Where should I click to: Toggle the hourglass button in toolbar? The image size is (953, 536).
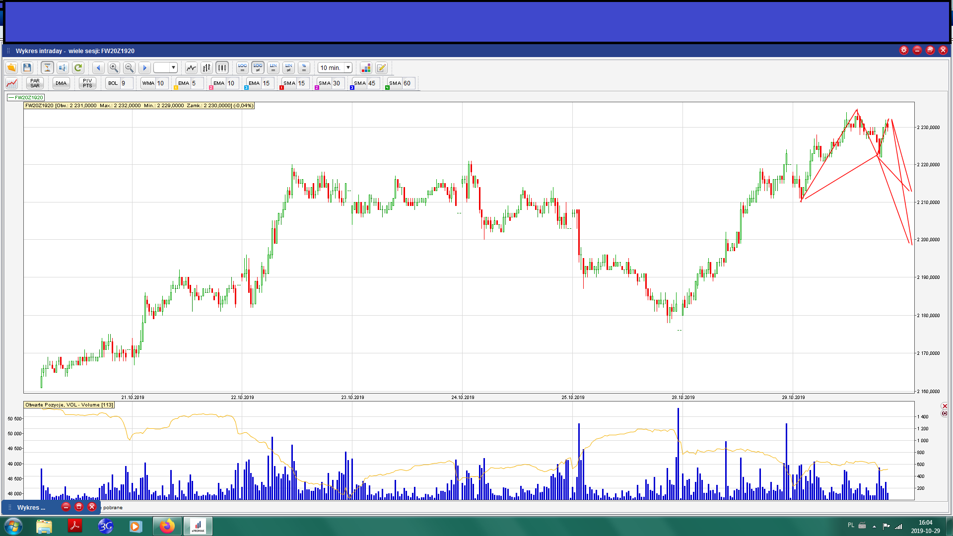(x=47, y=67)
